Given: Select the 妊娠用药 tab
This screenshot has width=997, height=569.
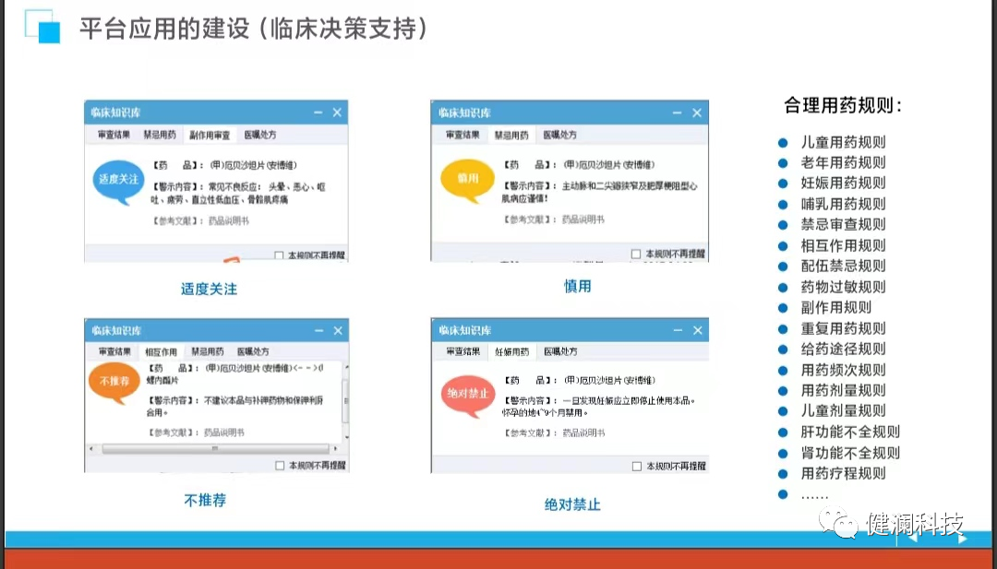Looking at the screenshot, I should point(511,351).
